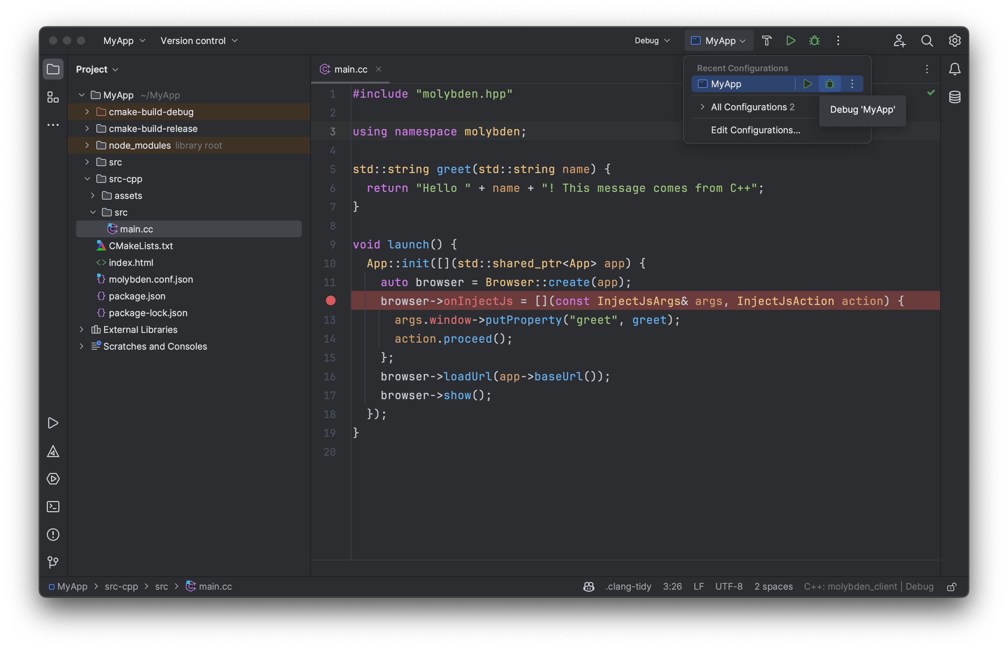Click the green inspections checkmark in editor
The width and height of the screenshot is (1008, 649).
pyautogui.click(x=931, y=93)
